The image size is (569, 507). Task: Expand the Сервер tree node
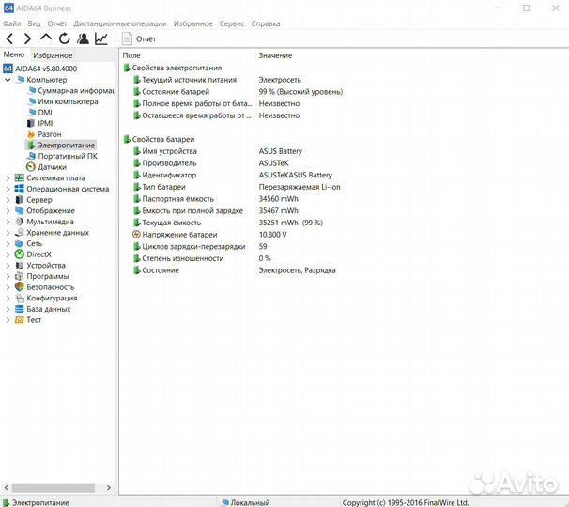(x=8, y=200)
